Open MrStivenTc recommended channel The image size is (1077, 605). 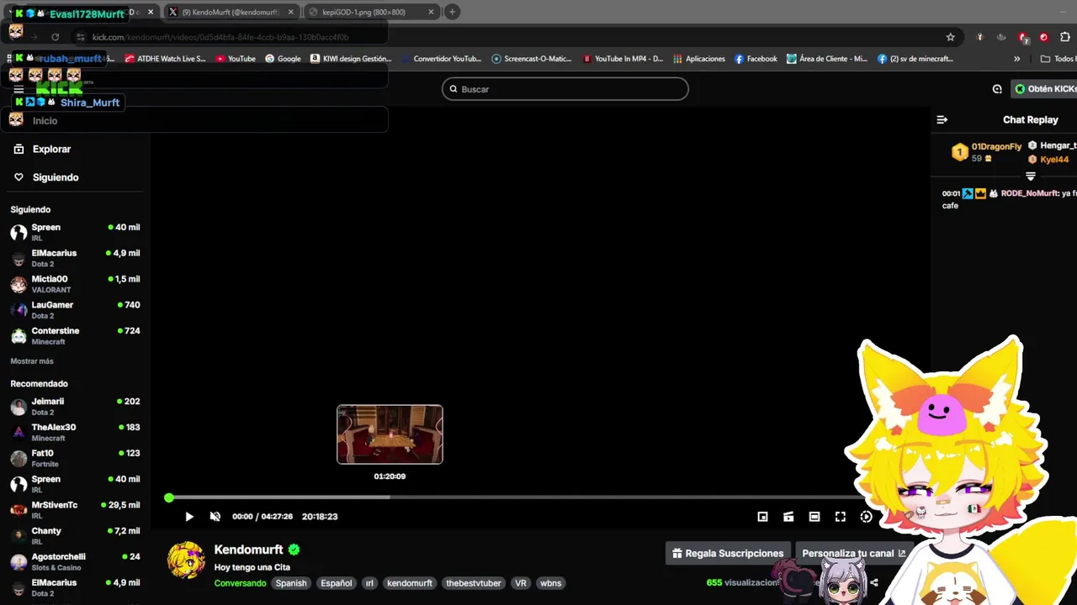click(74, 510)
